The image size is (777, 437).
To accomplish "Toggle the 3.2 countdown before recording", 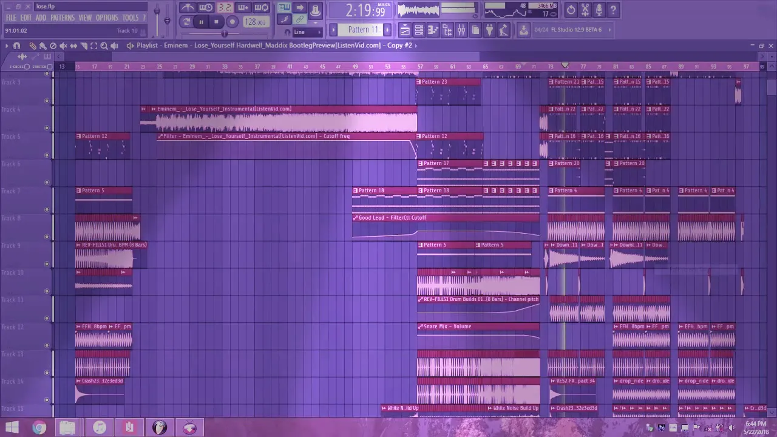I will [x=225, y=8].
